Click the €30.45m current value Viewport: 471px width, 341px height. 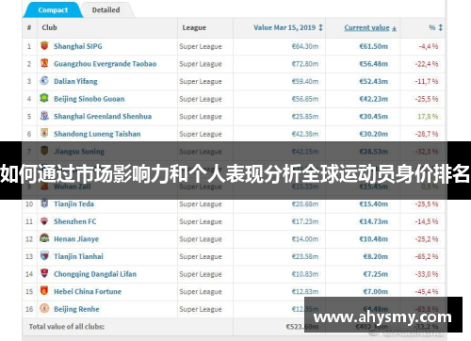pyautogui.click(x=374, y=117)
